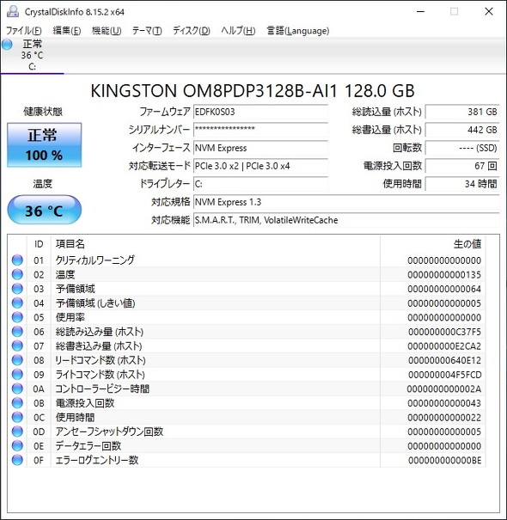Click status icon for 0F エラーログエントリー数
Image resolution: width=507 pixels, height=520 pixels.
pyautogui.click(x=17, y=460)
